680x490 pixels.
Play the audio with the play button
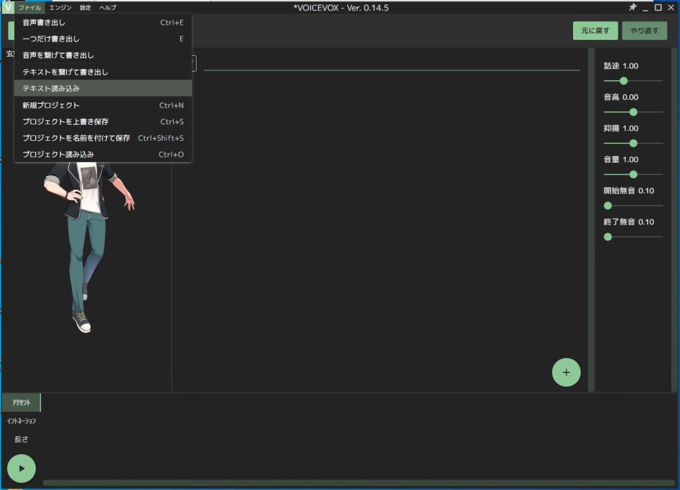pyautogui.click(x=21, y=468)
